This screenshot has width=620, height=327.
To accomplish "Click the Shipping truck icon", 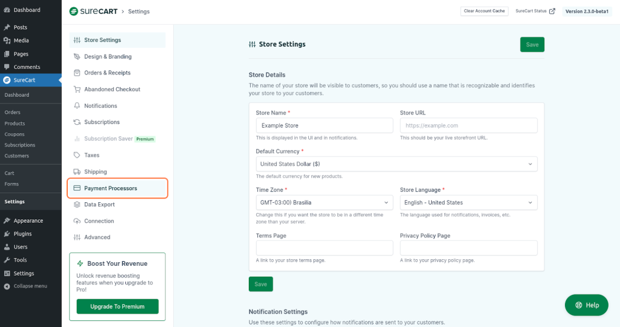I will coord(77,171).
